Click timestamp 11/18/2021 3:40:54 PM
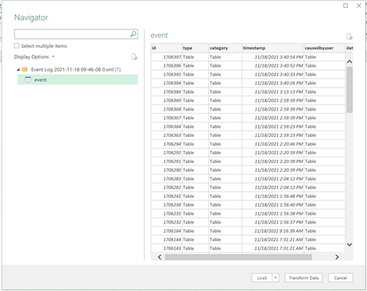This screenshot has width=367, height=291. tap(272, 57)
